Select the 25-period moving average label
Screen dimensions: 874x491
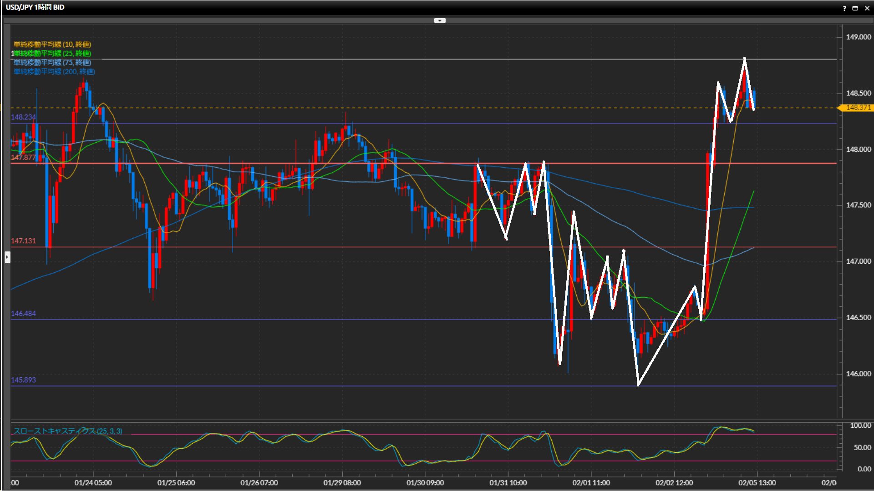pos(52,53)
